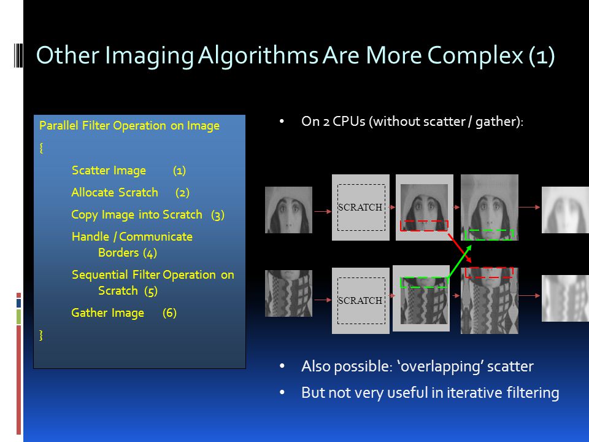Click the scarf image with green dashed border
The width and height of the screenshot is (589, 442).
[x=421, y=298]
